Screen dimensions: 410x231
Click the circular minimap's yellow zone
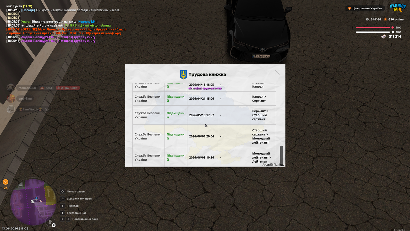pos(50,195)
